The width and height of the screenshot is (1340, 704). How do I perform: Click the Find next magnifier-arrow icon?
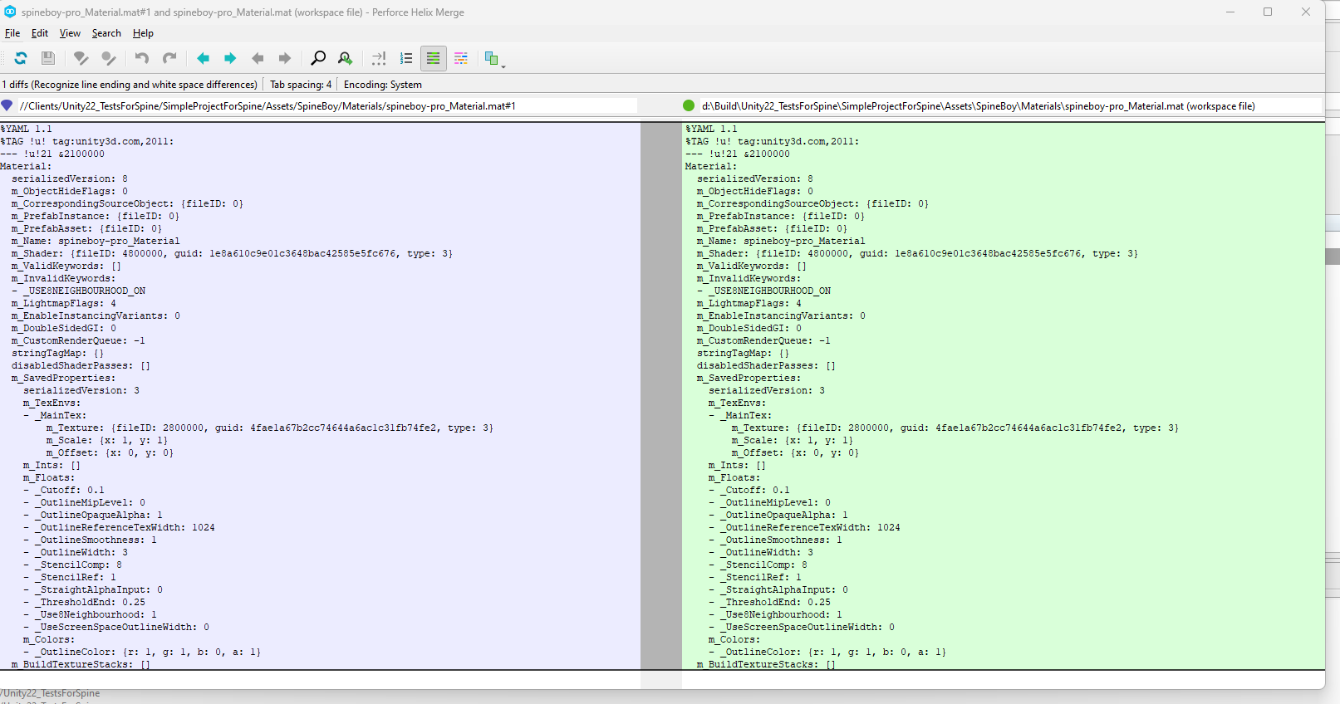click(x=346, y=58)
